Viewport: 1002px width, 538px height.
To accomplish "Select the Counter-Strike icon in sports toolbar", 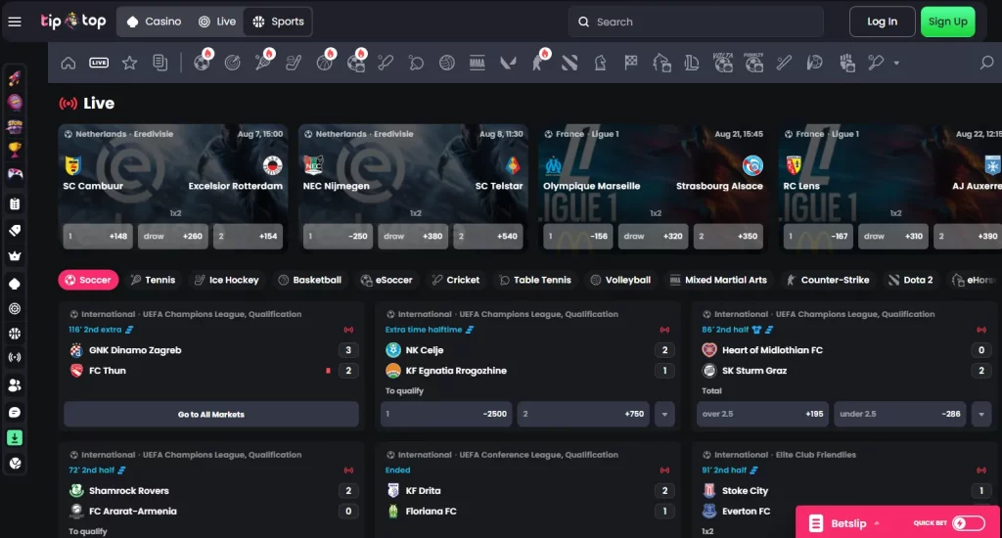I will (x=539, y=63).
